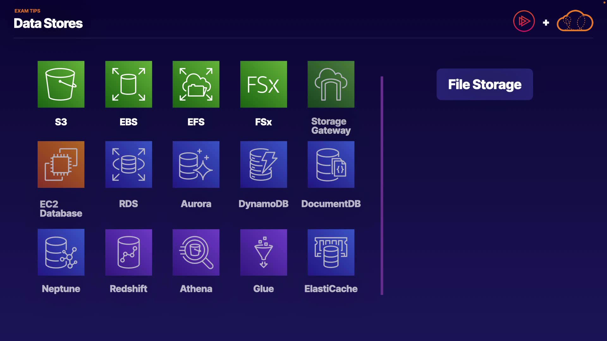
Task: Select the Aurora sparkle database icon
Action: coord(196,165)
